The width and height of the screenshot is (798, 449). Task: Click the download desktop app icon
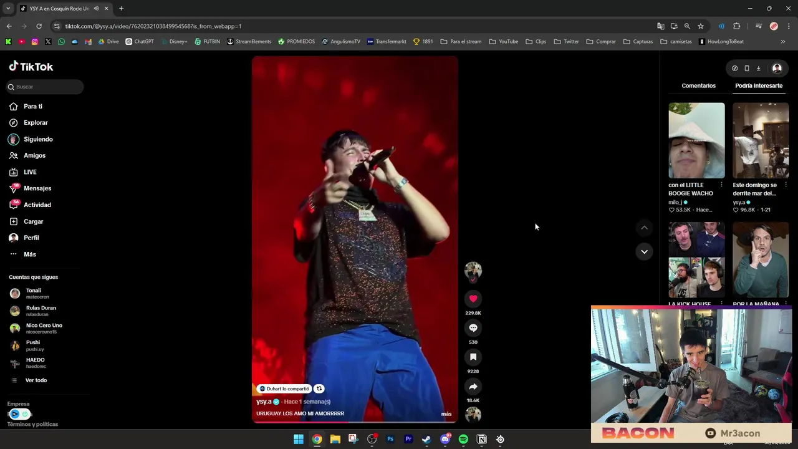pos(759,68)
